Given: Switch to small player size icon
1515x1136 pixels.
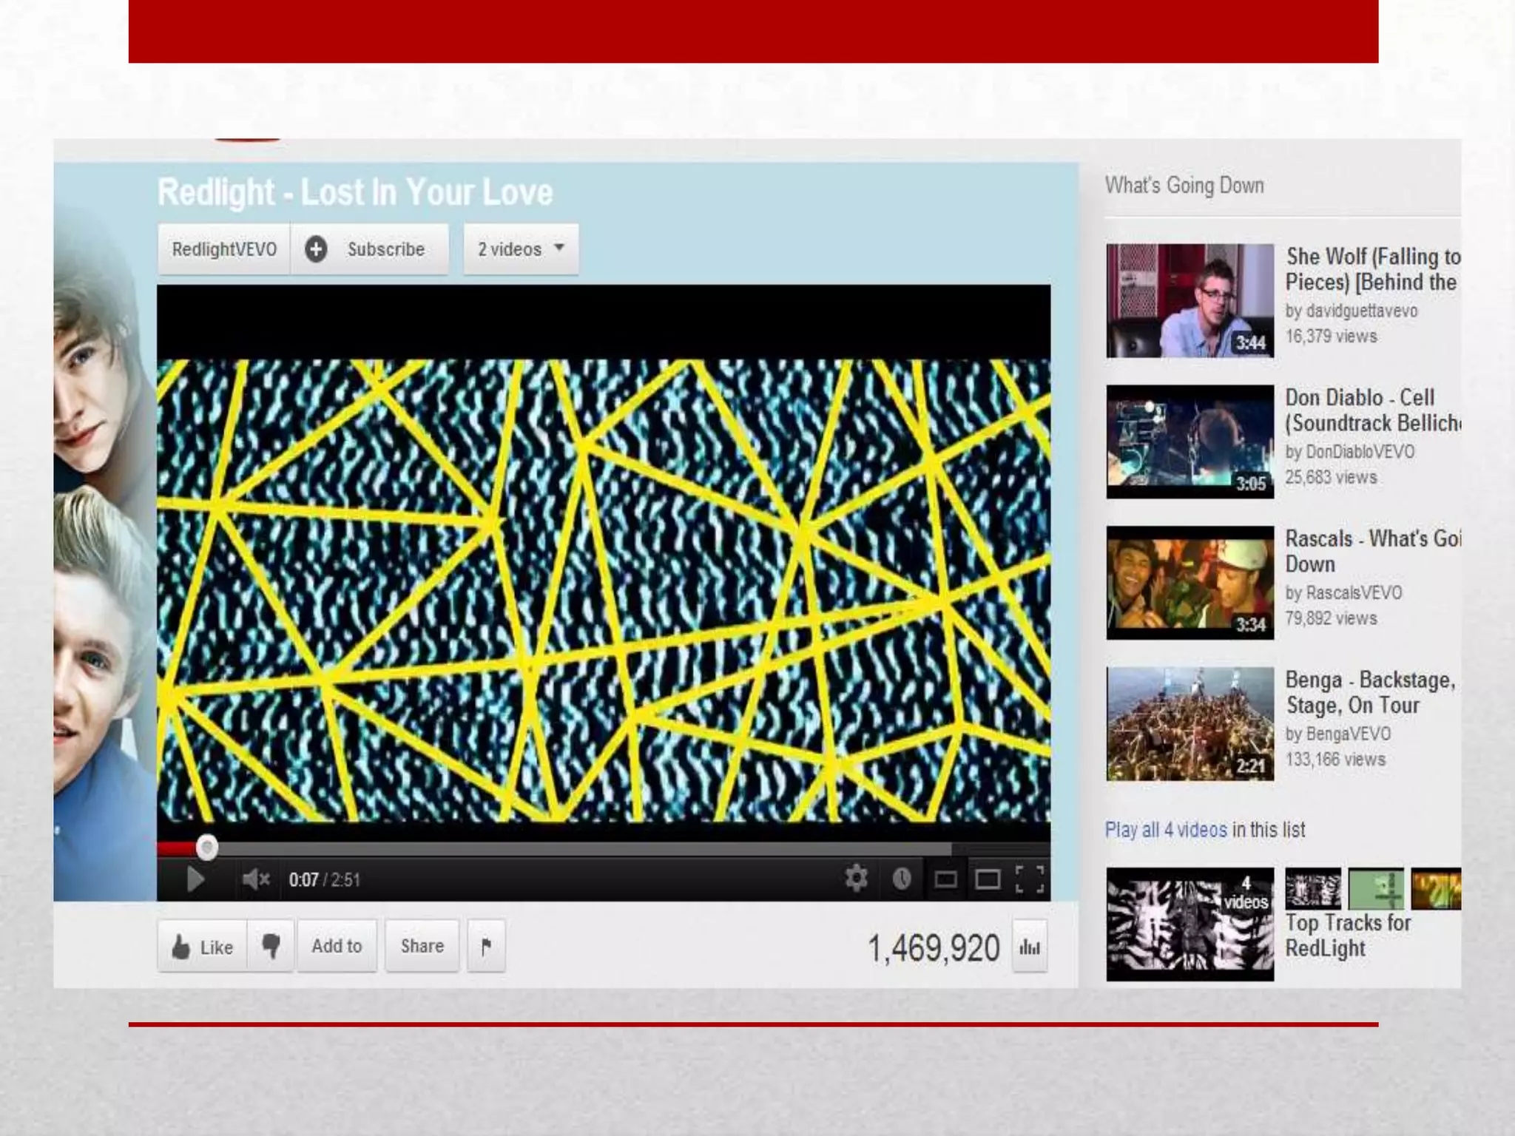Looking at the screenshot, I should pyautogui.click(x=945, y=879).
